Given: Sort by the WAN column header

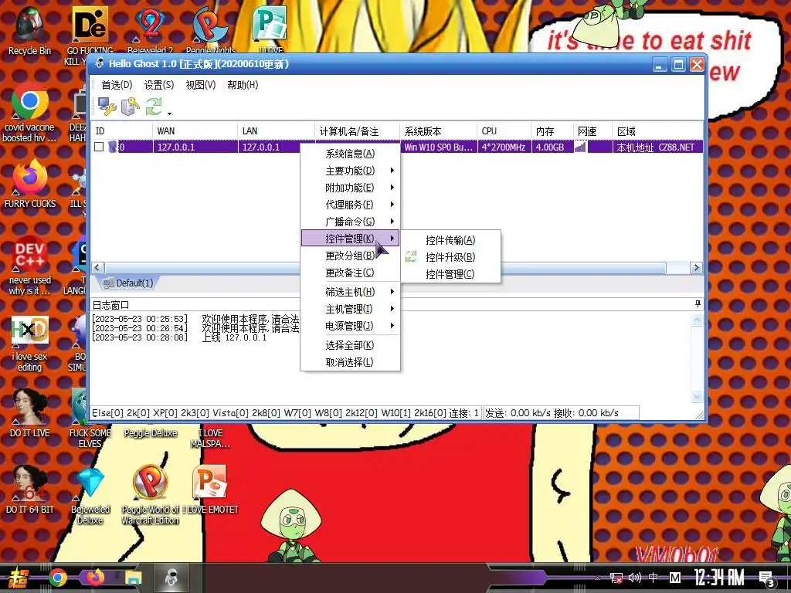Looking at the screenshot, I should coord(195,131).
